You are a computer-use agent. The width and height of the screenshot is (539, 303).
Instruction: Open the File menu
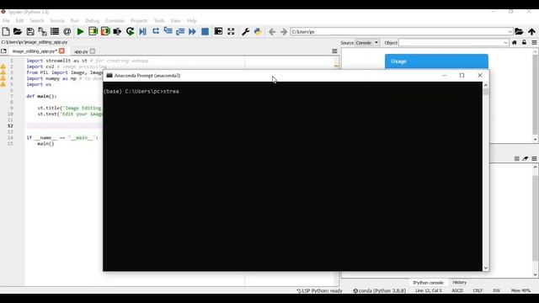pyautogui.click(x=6, y=20)
